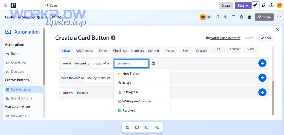Click the Create button
Viewport: 284px width, 135px height.
click(x=226, y=5)
